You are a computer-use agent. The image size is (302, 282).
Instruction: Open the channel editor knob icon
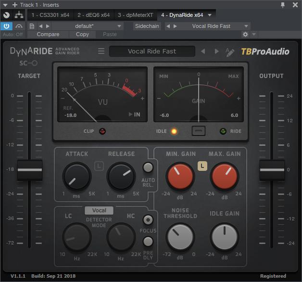click(6, 15)
